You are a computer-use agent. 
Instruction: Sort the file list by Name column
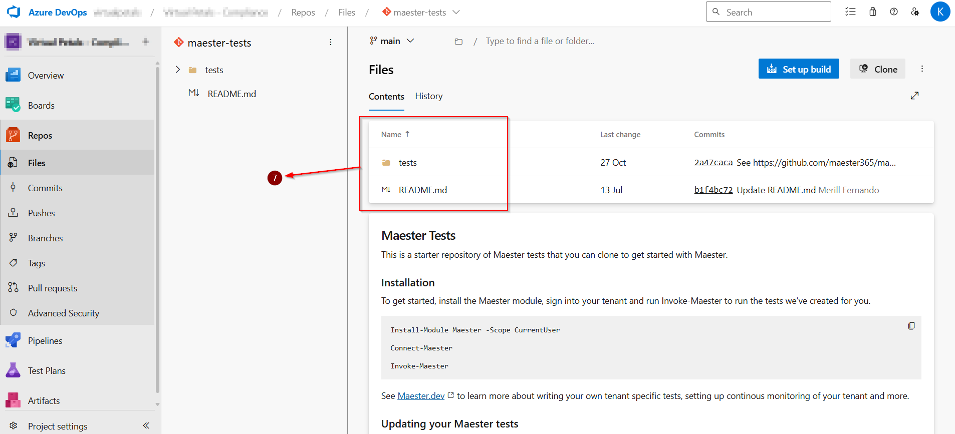(395, 134)
